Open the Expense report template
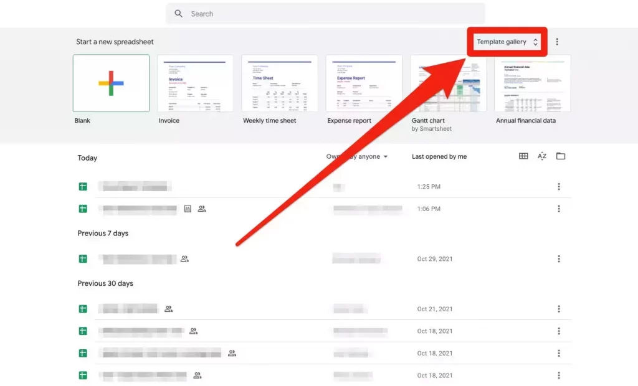Viewport: 638px width, 386px height. click(x=364, y=83)
